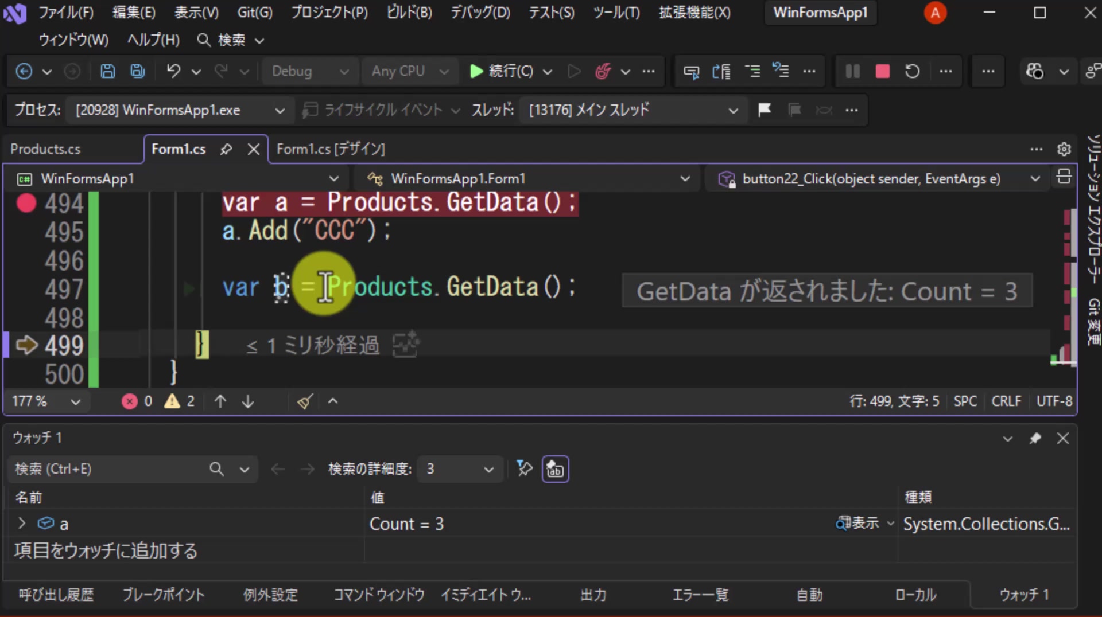
Task: Open the WinFormsApp1.Form1 class dropdown
Action: point(528,178)
